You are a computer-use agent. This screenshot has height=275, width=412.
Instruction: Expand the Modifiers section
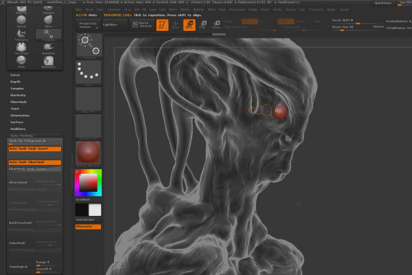18,129
